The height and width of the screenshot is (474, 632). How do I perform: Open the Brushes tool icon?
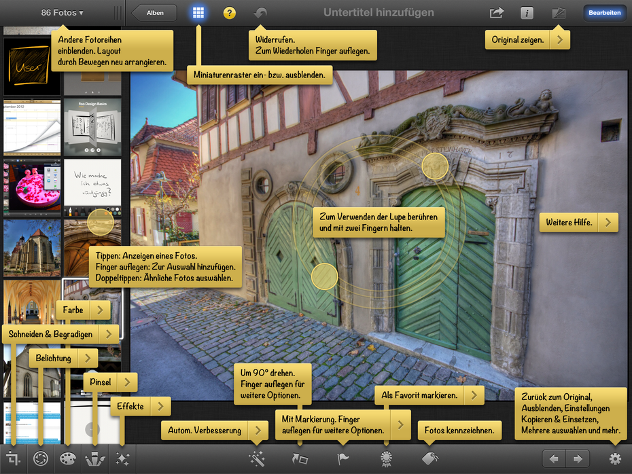pos(95,459)
